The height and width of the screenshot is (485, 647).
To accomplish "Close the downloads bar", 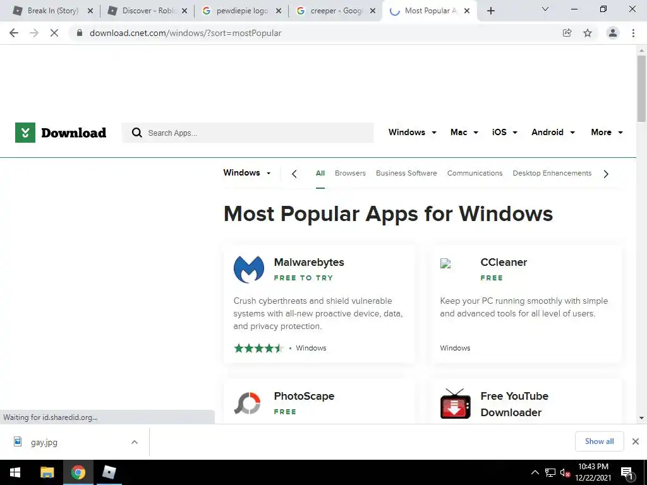I will coord(636,441).
